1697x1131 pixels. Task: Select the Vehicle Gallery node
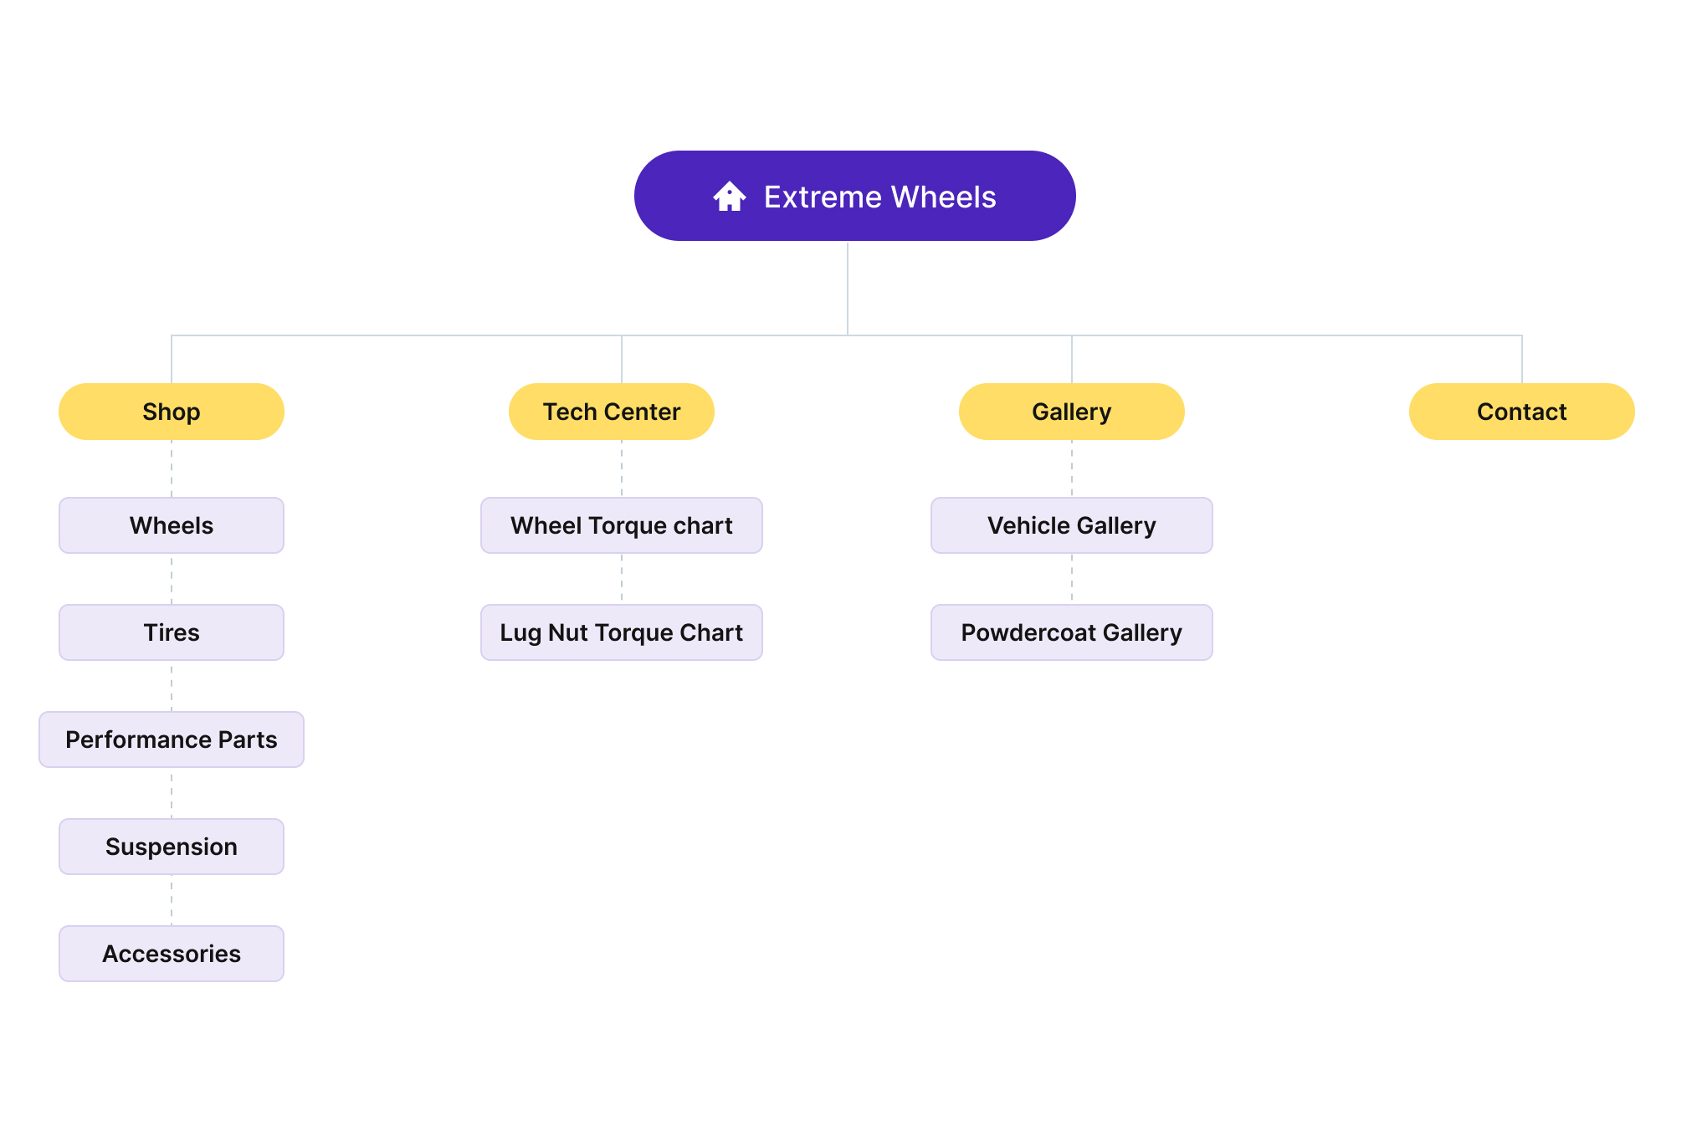pos(1072,525)
